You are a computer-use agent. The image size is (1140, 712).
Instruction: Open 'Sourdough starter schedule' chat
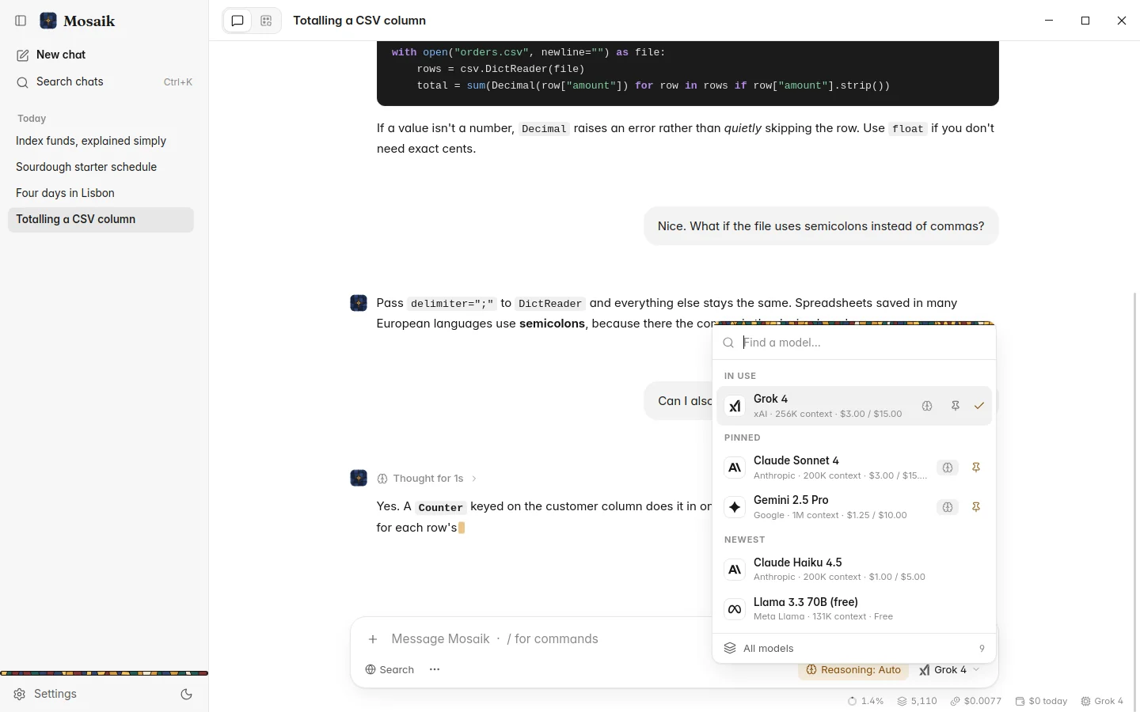coord(101,167)
